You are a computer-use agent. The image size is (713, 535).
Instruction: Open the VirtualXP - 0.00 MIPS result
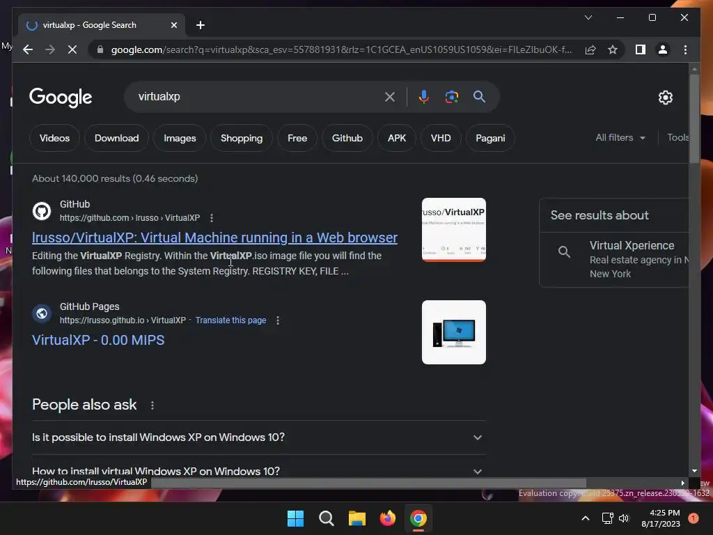[x=98, y=340]
